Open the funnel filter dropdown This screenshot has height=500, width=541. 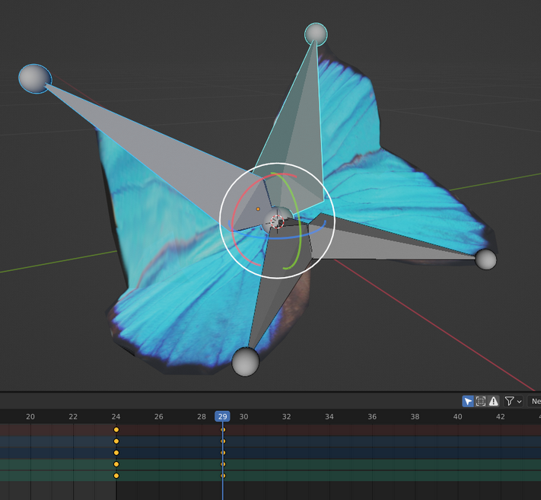(x=513, y=401)
